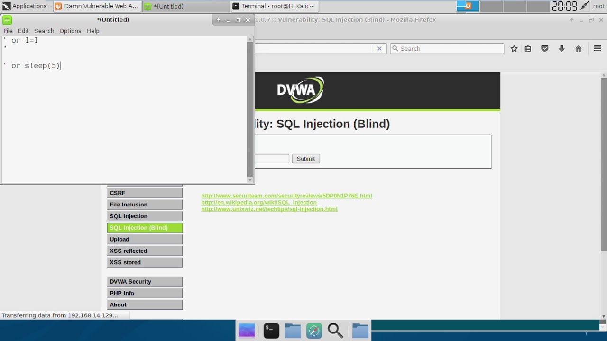Open XSS stored in the DVWA sidebar
Viewport: 607px width, 341px height.
click(x=145, y=262)
